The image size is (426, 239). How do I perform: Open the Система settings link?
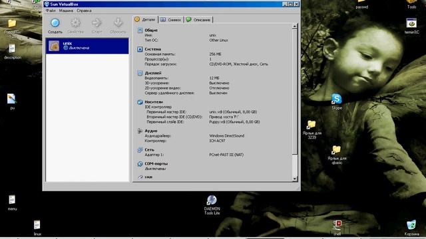pos(152,49)
